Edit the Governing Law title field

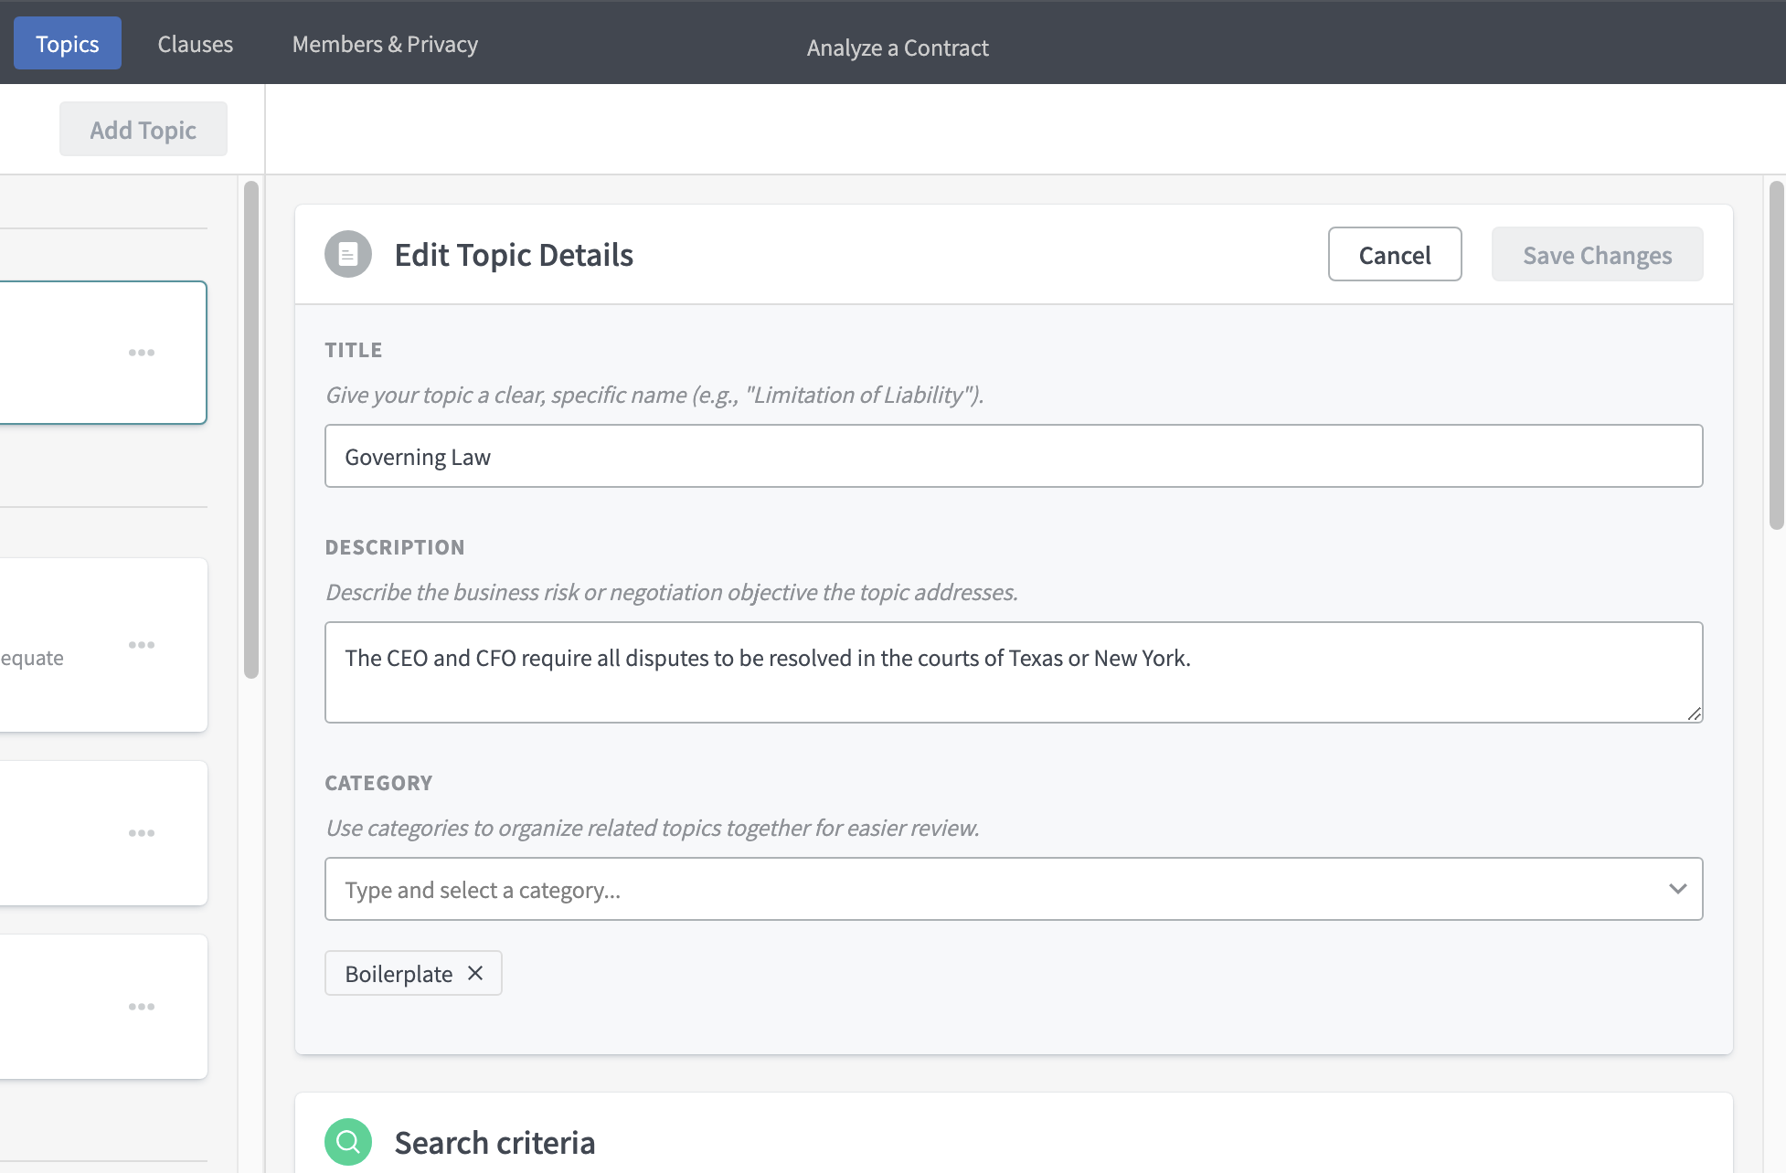(x=1014, y=456)
